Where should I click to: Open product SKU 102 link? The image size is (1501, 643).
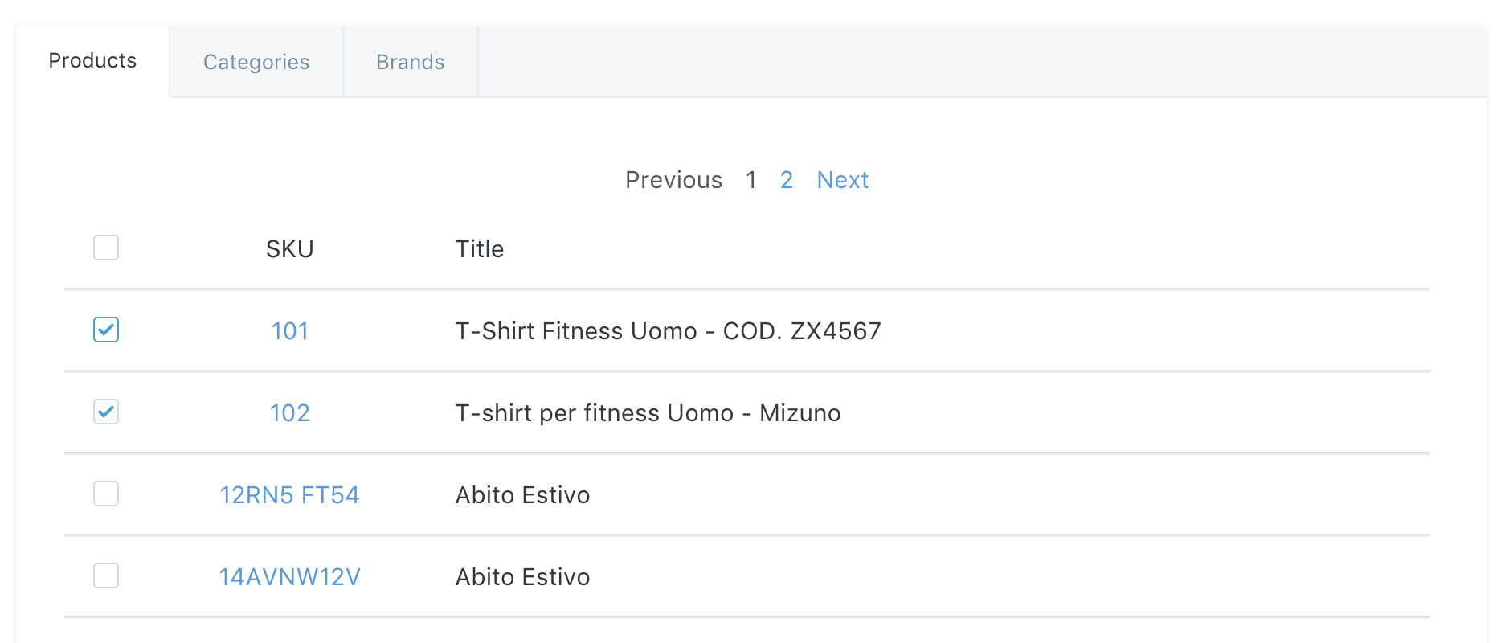[x=289, y=413]
